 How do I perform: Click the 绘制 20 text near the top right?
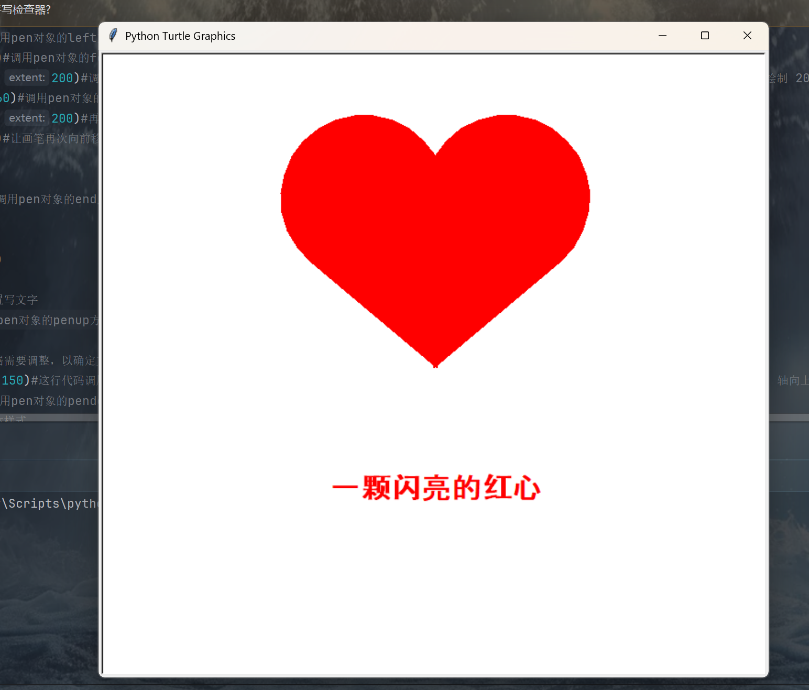click(x=787, y=78)
